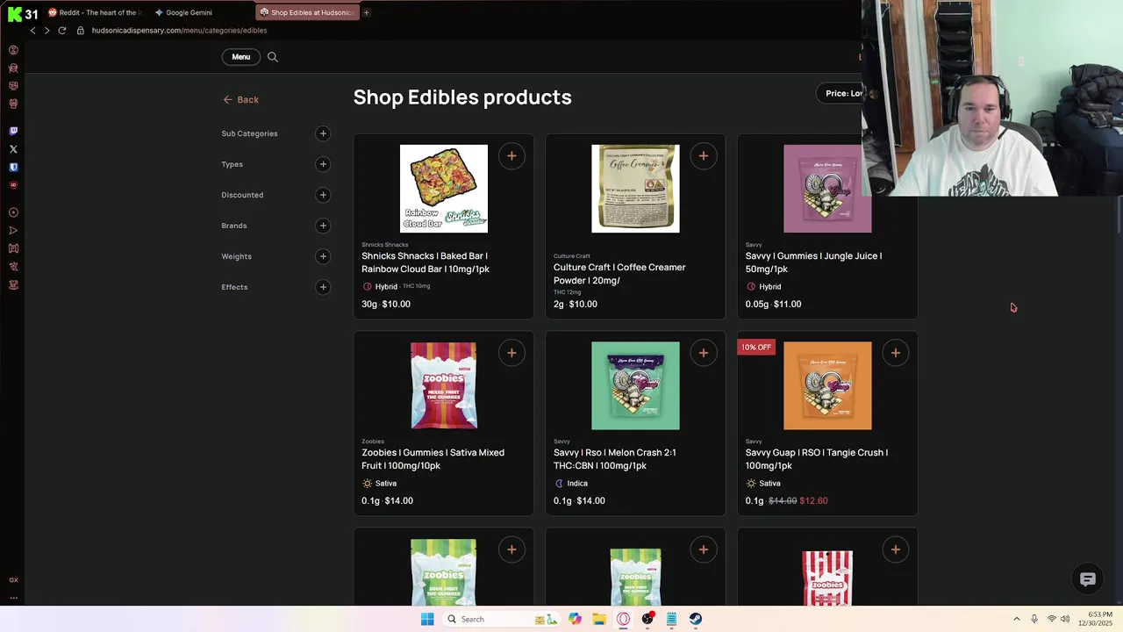Open Culture Craft Coffee Creamer Powder title

[x=619, y=274]
